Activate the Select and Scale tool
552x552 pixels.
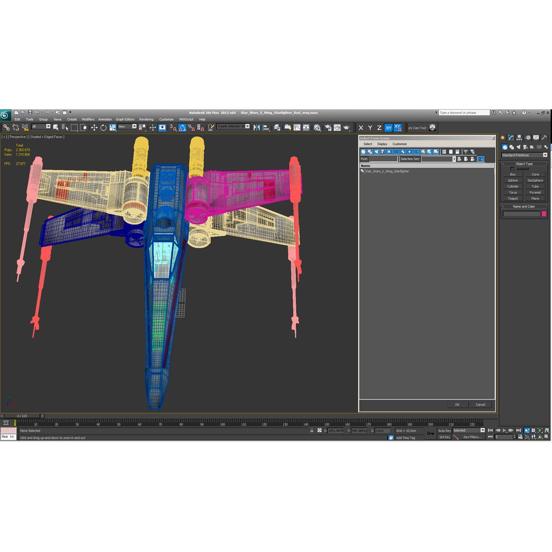click(112, 127)
